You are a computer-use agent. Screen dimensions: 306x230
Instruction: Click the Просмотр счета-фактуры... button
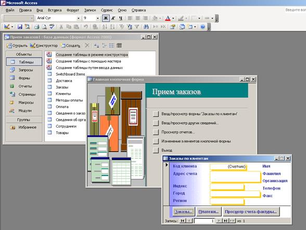[x=251, y=212]
